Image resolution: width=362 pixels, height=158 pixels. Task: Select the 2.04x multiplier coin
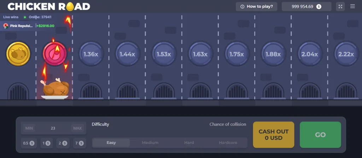(x=310, y=54)
